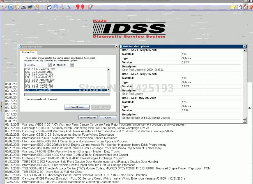Open Campaign 01069 Product Emission bulletin
Screen dimensions: 253x184
point(95,178)
